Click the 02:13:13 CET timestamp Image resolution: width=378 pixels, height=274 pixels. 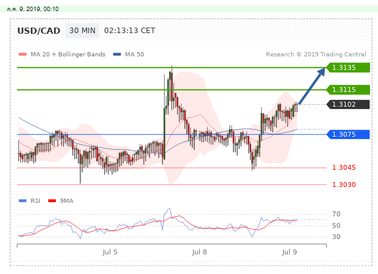pyautogui.click(x=130, y=31)
